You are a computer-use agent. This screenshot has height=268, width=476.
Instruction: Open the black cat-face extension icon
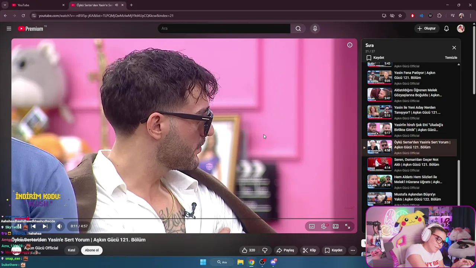pyautogui.click(x=430, y=16)
